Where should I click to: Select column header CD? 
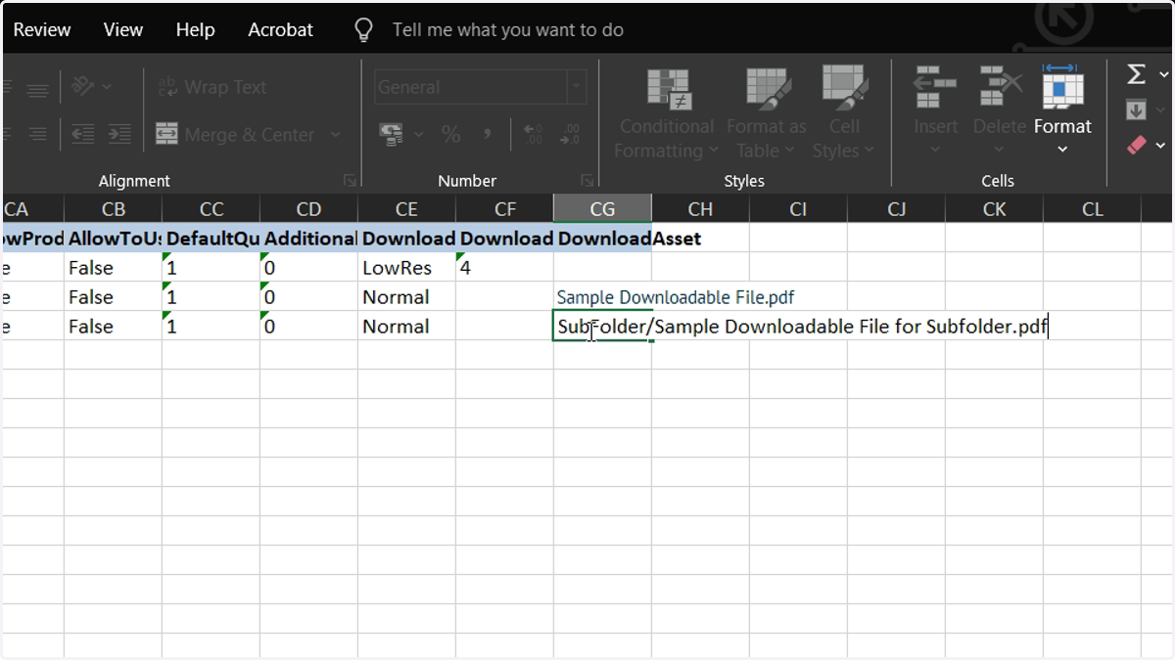pos(309,209)
